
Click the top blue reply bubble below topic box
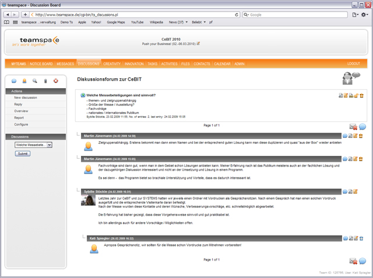point(362,127)
